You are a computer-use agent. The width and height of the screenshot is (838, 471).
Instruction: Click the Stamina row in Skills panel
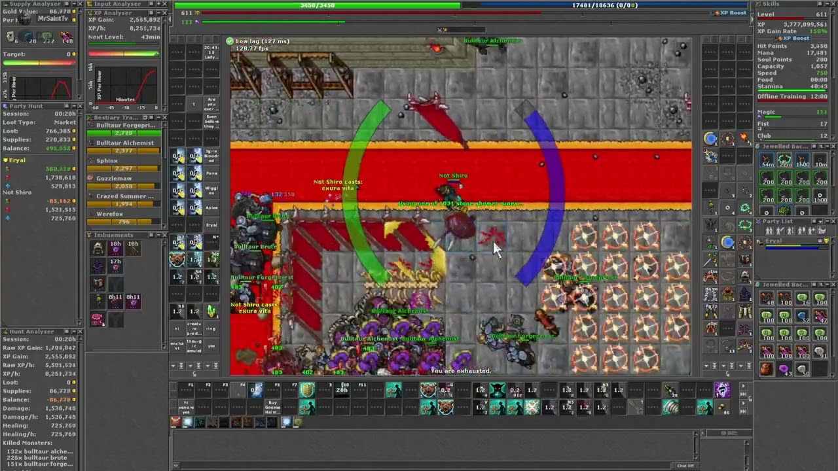tap(793, 86)
